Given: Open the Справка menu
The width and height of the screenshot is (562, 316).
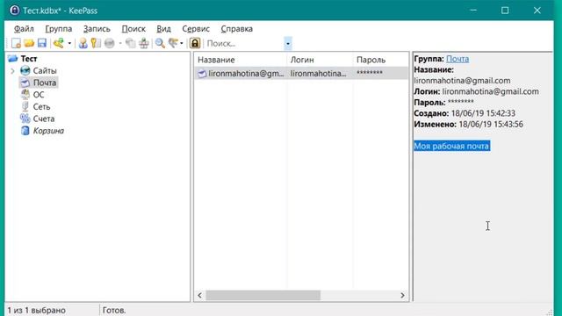Looking at the screenshot, I should pos(236,29).
